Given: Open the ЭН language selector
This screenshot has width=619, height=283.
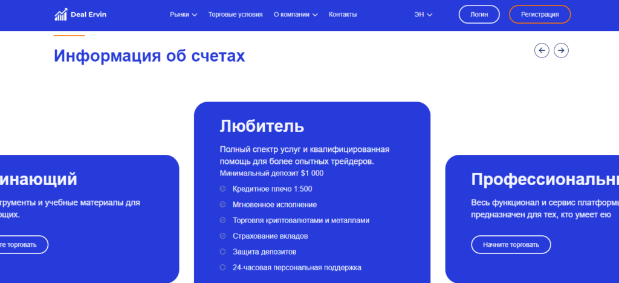Looking at the screenshot, I should point(423,15).
